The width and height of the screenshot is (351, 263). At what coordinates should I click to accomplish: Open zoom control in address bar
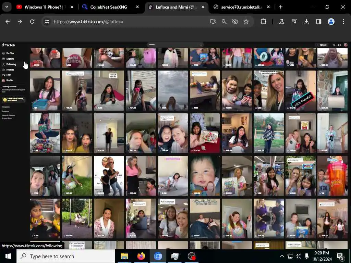pyautogui.click(x=224, y=22)
